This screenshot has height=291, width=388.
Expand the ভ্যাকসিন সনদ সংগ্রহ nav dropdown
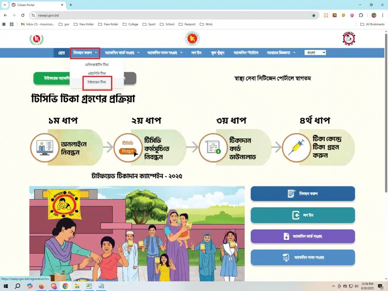pyautogui.click(x=165, y=53)
